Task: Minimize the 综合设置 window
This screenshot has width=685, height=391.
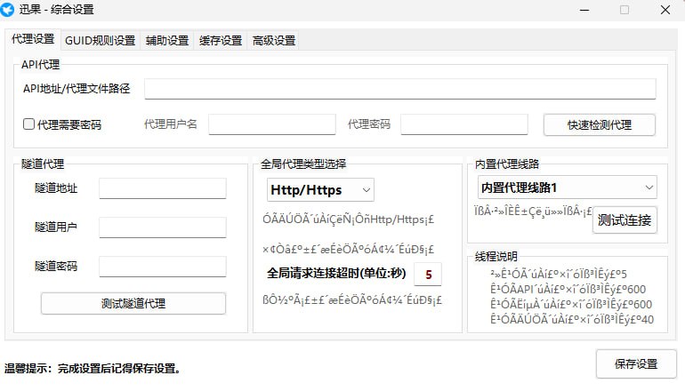Action: point(584,10)
